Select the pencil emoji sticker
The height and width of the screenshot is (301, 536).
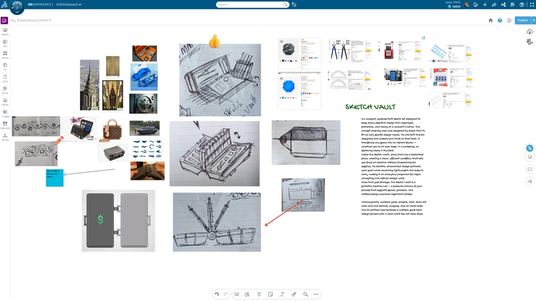coord(59,140)
